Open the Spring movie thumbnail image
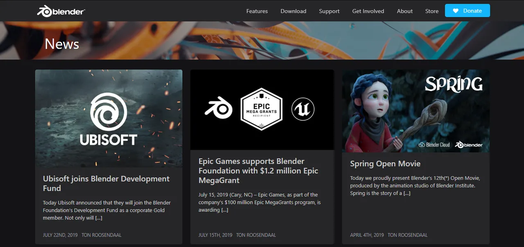 [416, 111]
